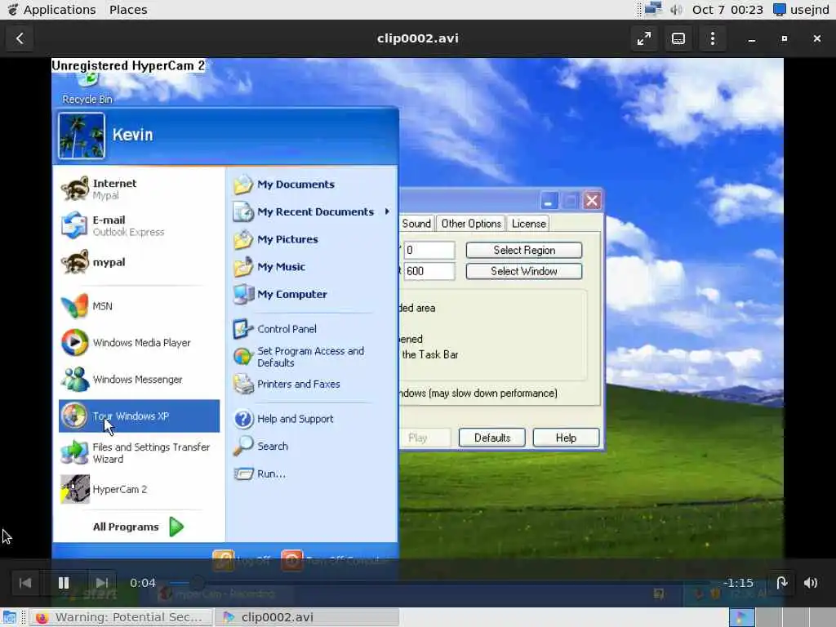Switch to HyperCam Sound tab

416,224
